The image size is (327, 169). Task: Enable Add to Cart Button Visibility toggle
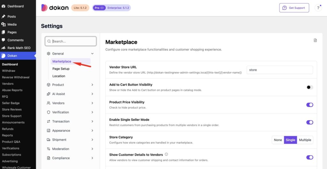click(310, 87)
